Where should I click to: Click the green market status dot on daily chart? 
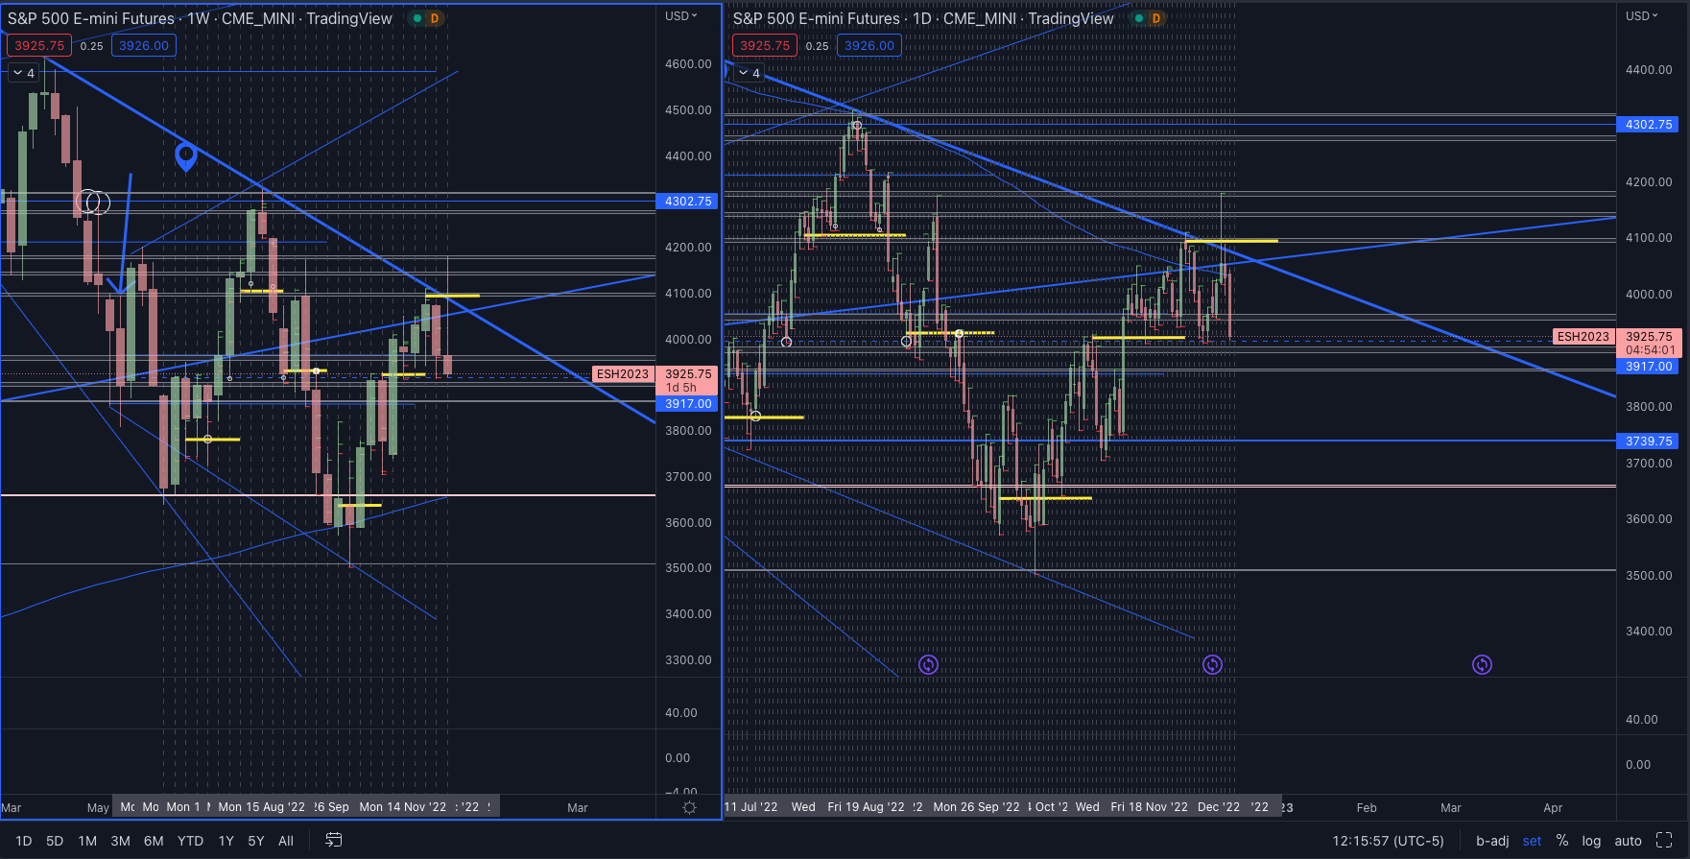tap(1139, 18)
